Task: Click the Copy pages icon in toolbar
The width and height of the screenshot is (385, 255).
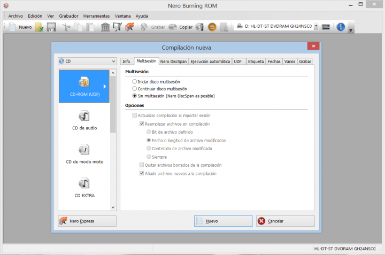Action: (x=78, y=27)
